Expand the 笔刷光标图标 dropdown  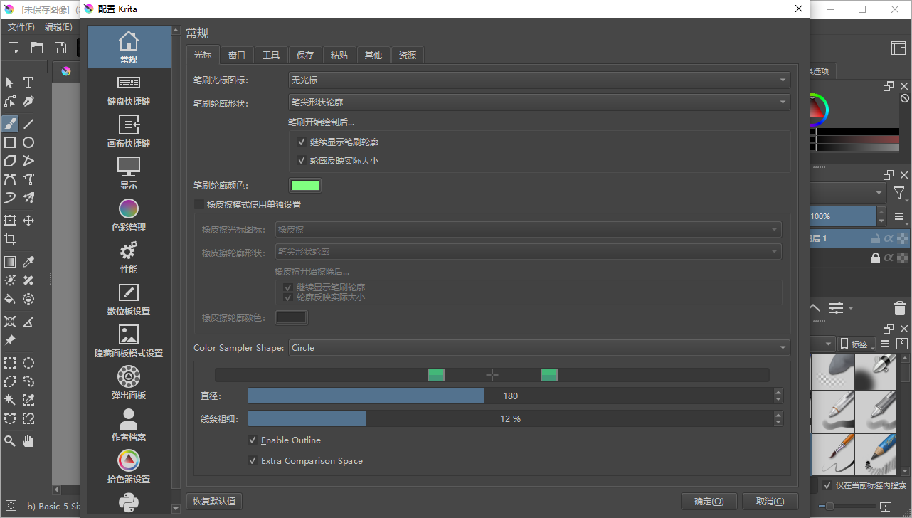pyautogui.click(x=539, y=80)
